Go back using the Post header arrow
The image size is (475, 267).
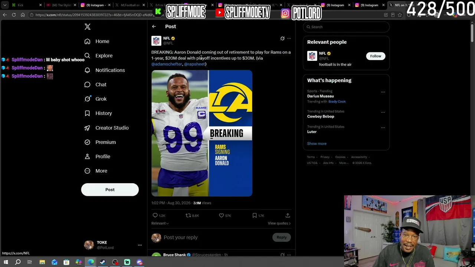(x=154, y=27)
